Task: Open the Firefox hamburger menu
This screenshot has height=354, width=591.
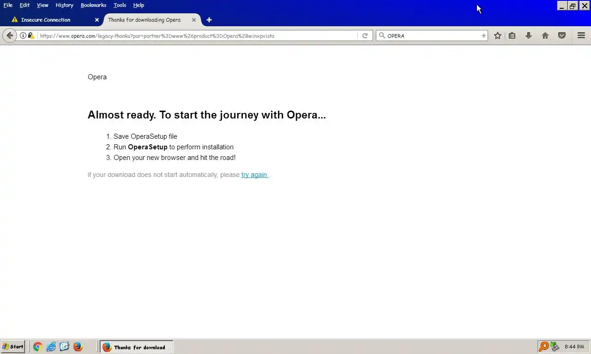Action: (581, 35)
